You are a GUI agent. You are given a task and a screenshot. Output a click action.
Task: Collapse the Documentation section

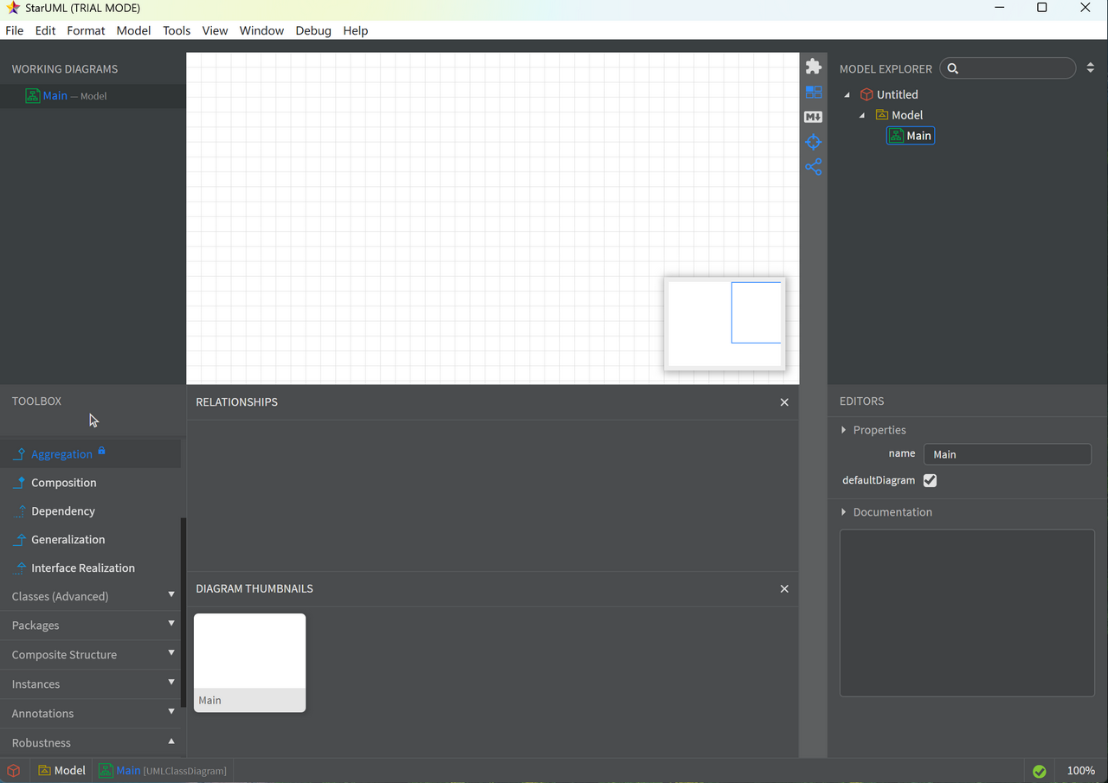tap(844, 512)
